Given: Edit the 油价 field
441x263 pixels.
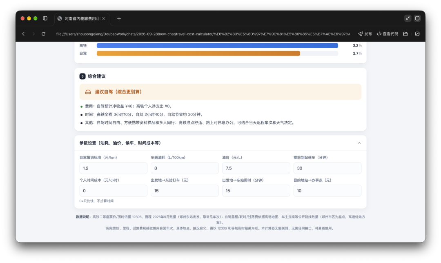Looking at the screenshot, I should (x=256, y=168).
